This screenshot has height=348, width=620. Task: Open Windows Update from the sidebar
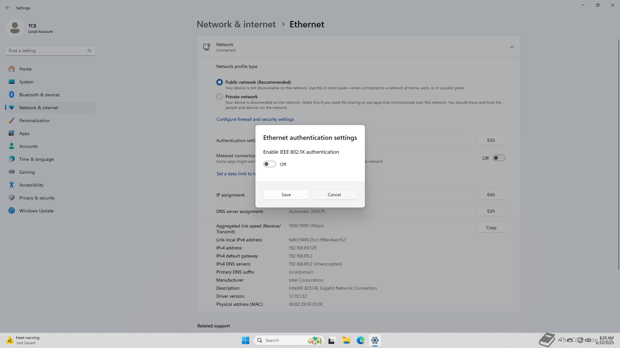click(x=36, y=211)
